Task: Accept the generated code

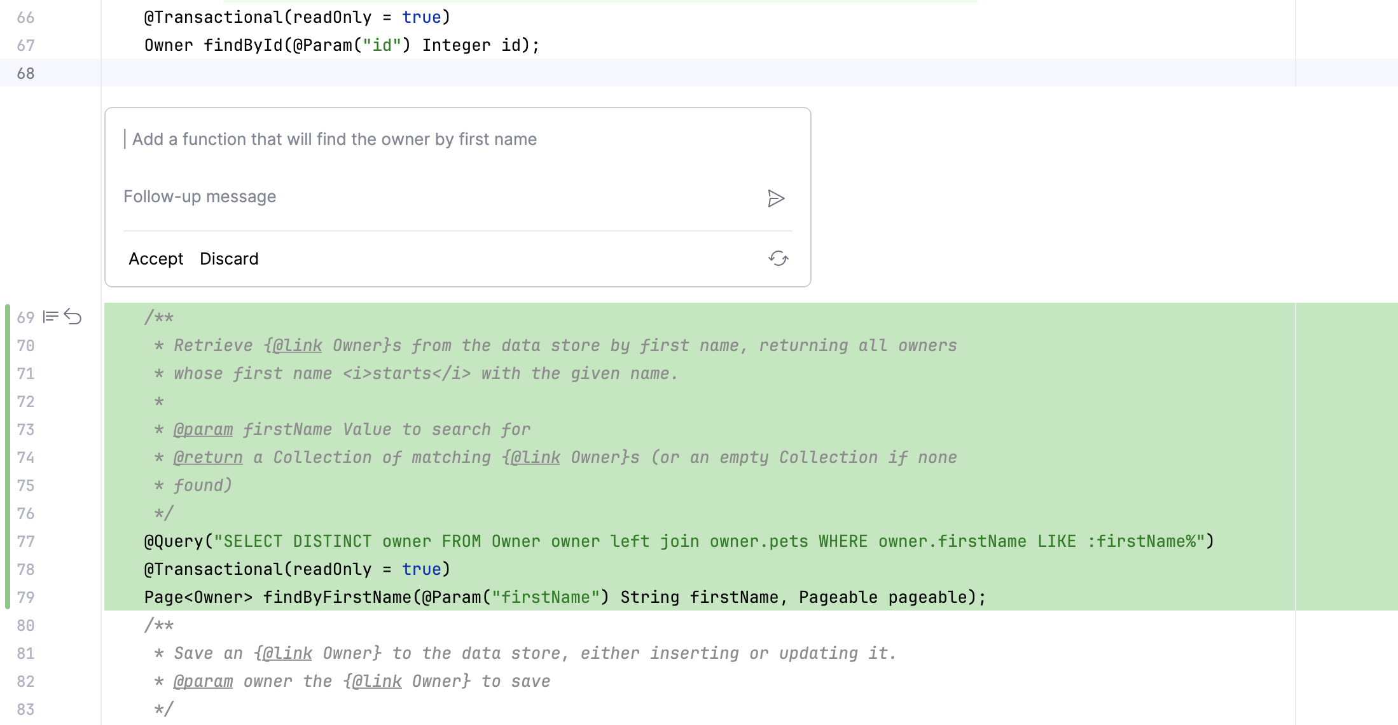Action: coord(156,259)
